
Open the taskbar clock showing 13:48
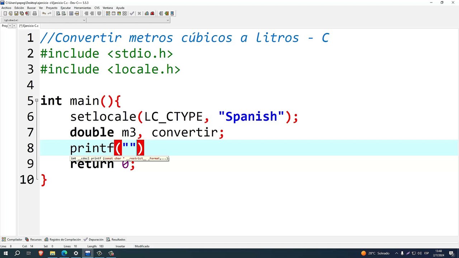click(438, 253)
